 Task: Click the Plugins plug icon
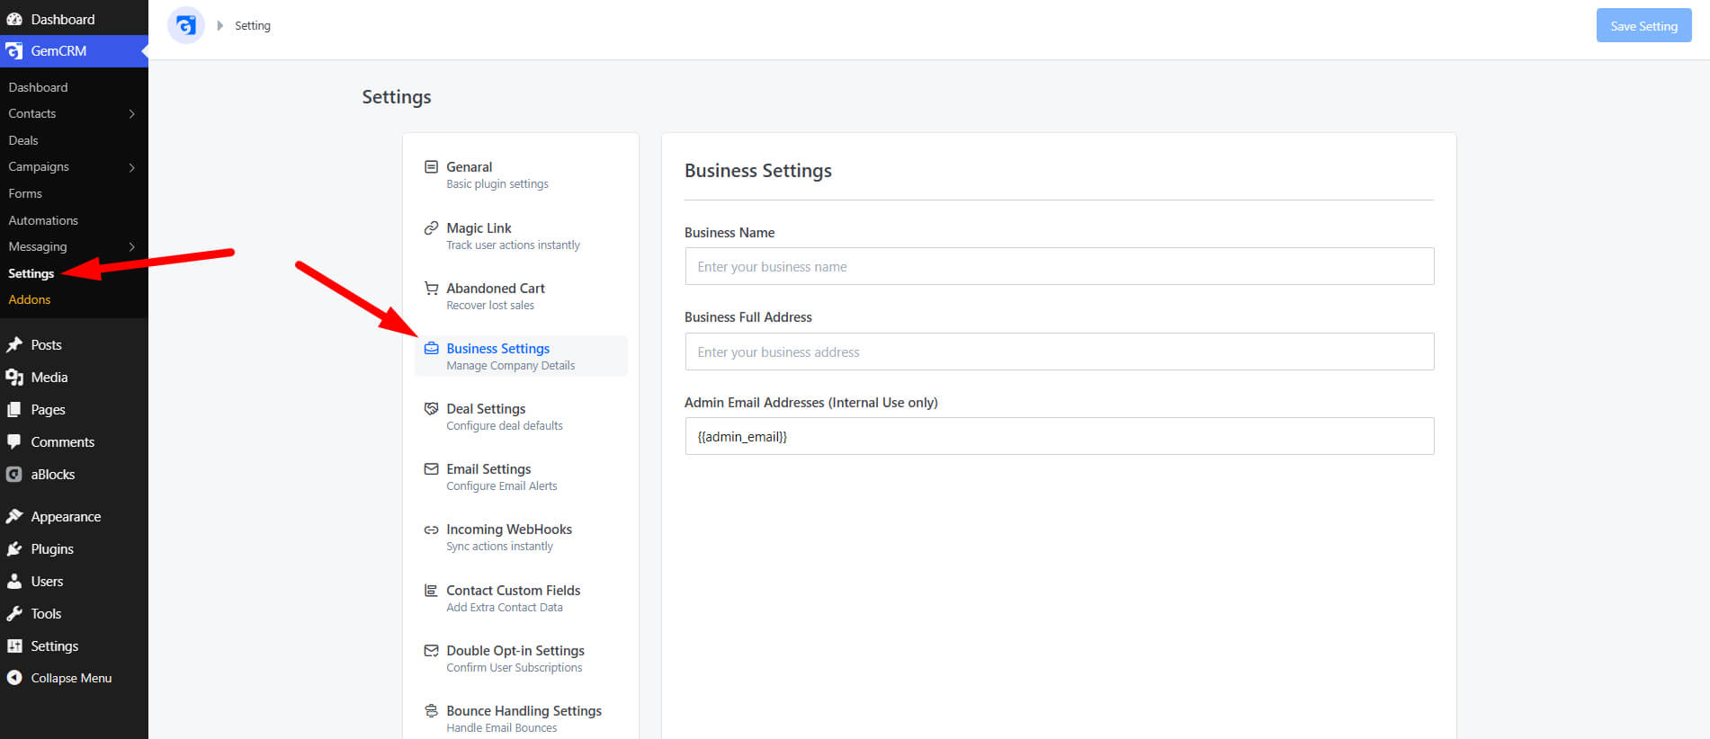(14, 549)
